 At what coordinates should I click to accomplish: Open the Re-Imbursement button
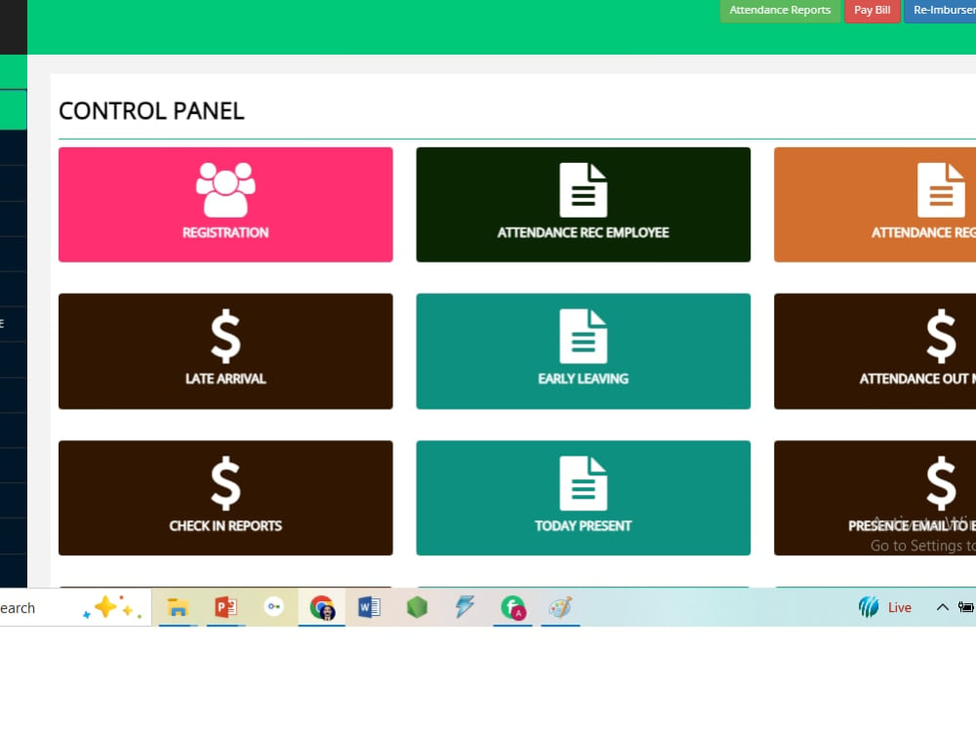[x=940, y=11]
